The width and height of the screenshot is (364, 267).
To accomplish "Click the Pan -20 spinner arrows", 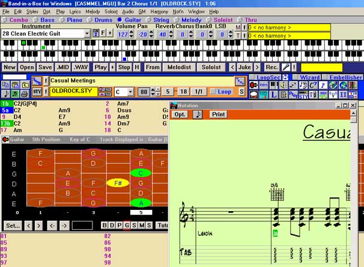I will click(x=151, y=34).
